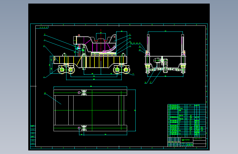Image resolution: width=238 pixels, height=154 pixels.
Task: Click callout number 18 beside plan view
Action: [x=45, y=93]
